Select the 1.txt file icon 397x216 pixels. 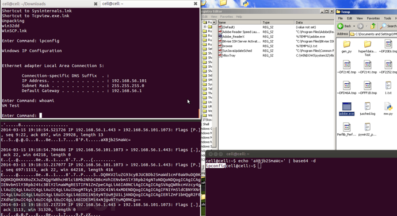click(x=388, y=86)
